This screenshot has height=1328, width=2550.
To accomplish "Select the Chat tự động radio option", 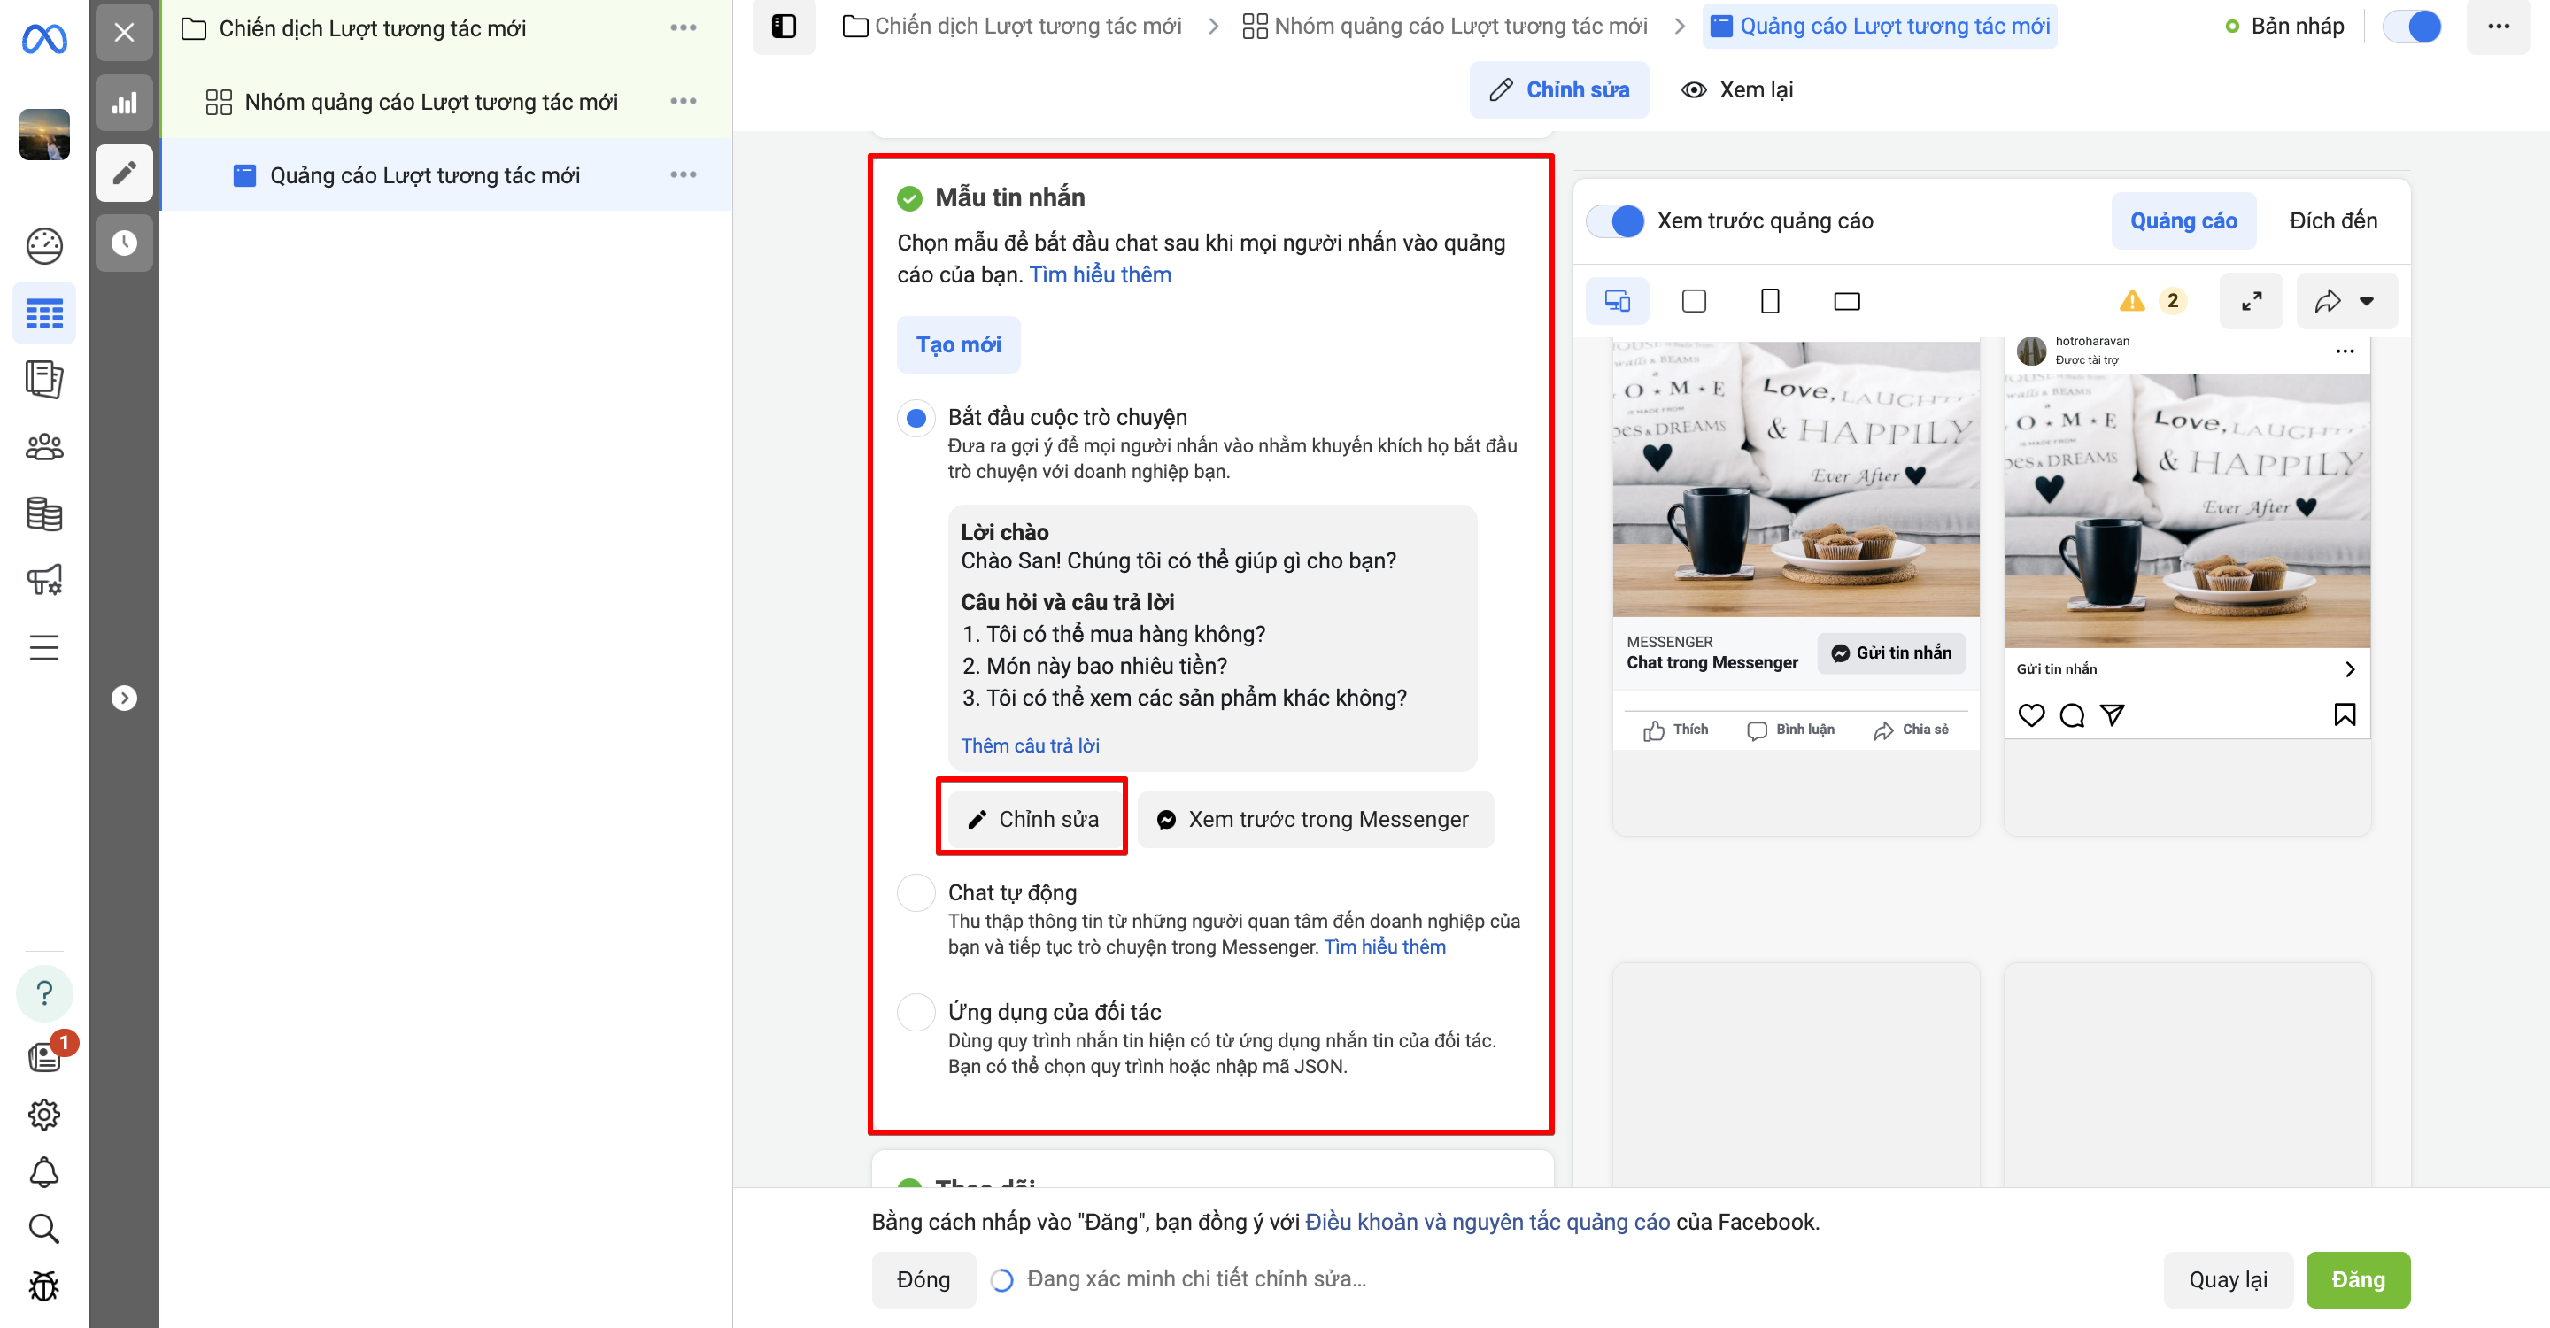I will pos(916,892).
